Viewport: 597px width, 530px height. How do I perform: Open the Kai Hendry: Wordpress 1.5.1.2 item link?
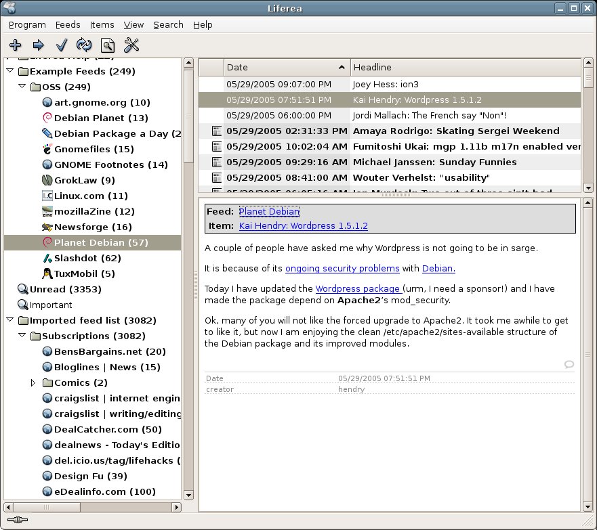click(x=304, y=225)
